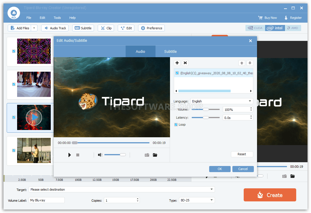Open Buy Now shopping cart

[267, 18]
